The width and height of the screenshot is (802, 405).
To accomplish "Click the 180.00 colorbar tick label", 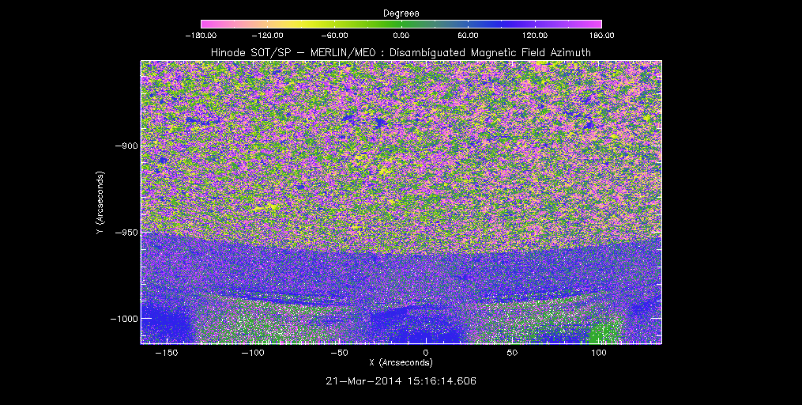I will point(601,36).
